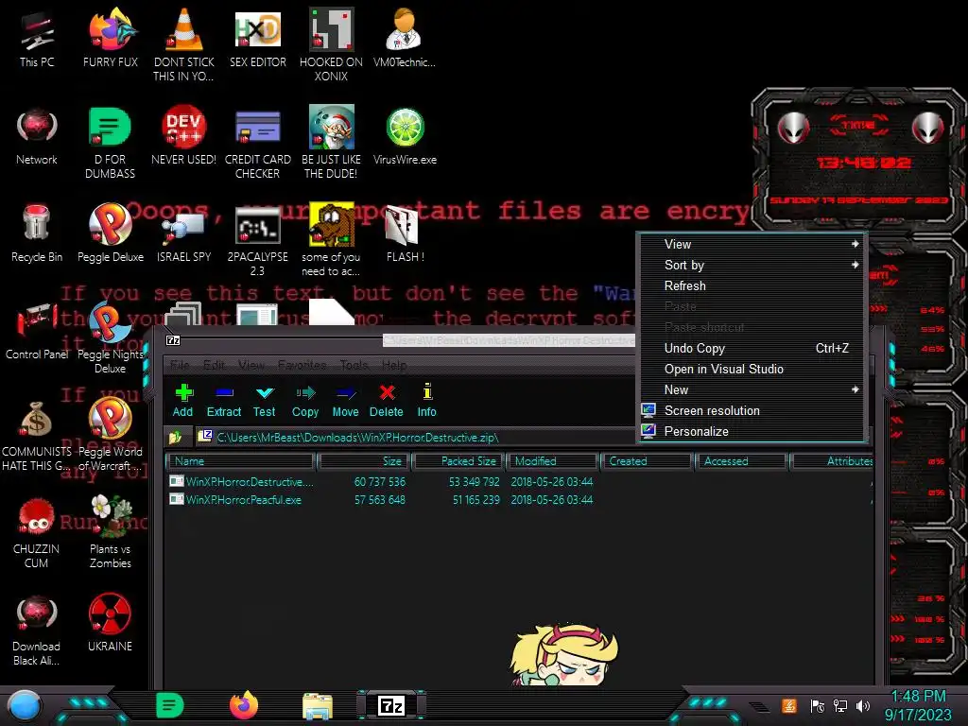Open Download Black Ali... shortcut
The image size is (968, 726).
coord(37,630)
